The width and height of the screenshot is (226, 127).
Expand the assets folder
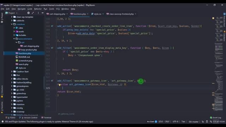tap(14, 31)
